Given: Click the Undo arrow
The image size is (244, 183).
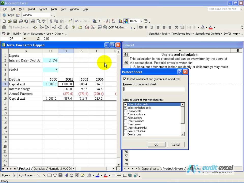Looking at the screenshot, I should (x=77, y=21).
